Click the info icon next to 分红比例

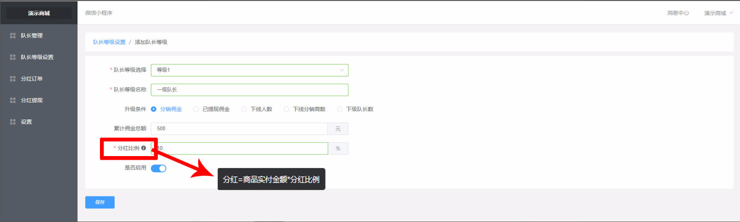pyautogui.click(x=144, y=148)
